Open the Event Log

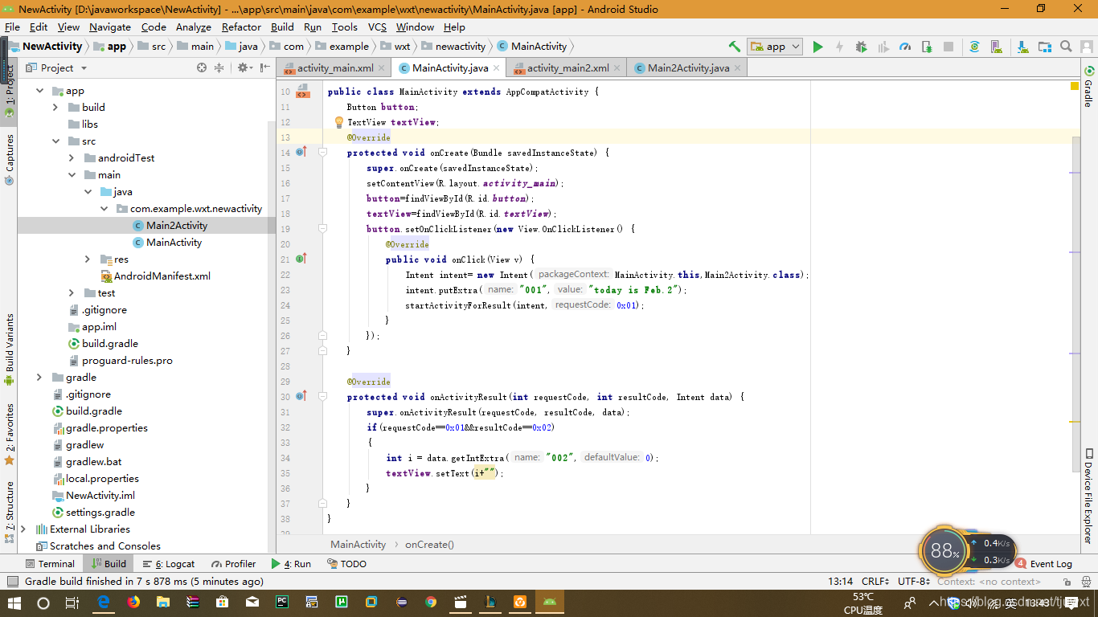tap(1043, 564)
